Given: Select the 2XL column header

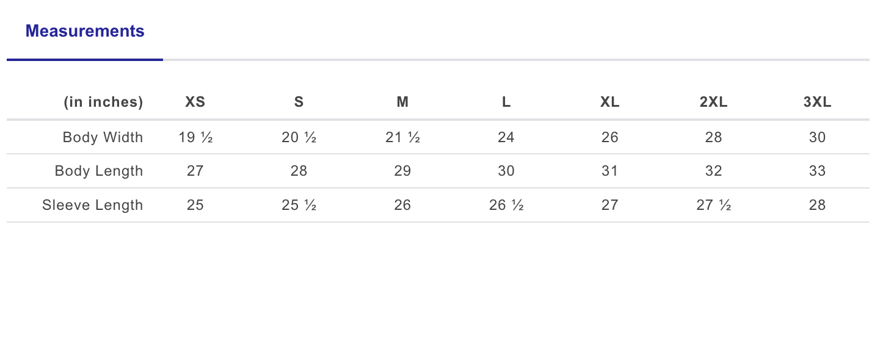Looking at the screenshot, I should (x=713, y=102).
